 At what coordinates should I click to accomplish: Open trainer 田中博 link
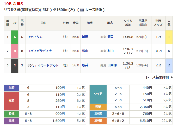point(112,66)
